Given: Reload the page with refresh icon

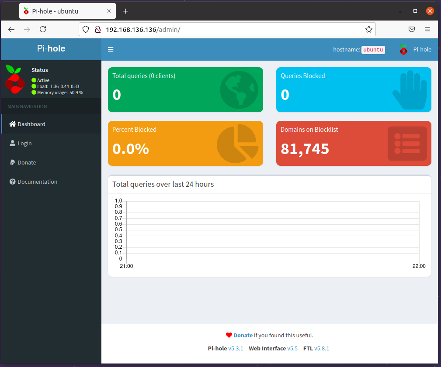Looking at the screenshot, I should (43, 29).
